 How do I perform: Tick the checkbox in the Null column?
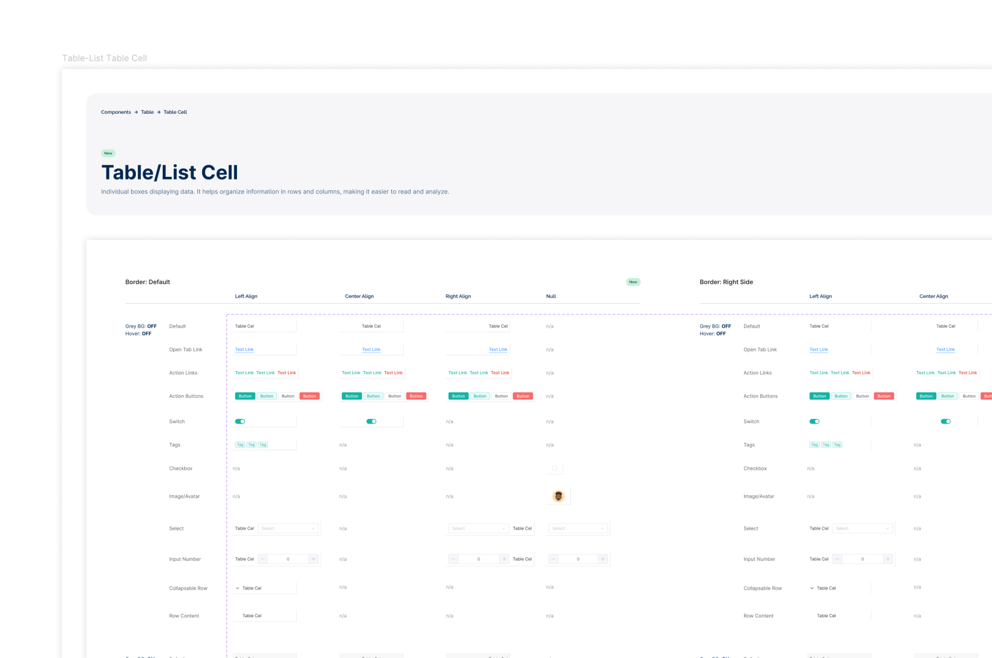click(x=554, y=468)
